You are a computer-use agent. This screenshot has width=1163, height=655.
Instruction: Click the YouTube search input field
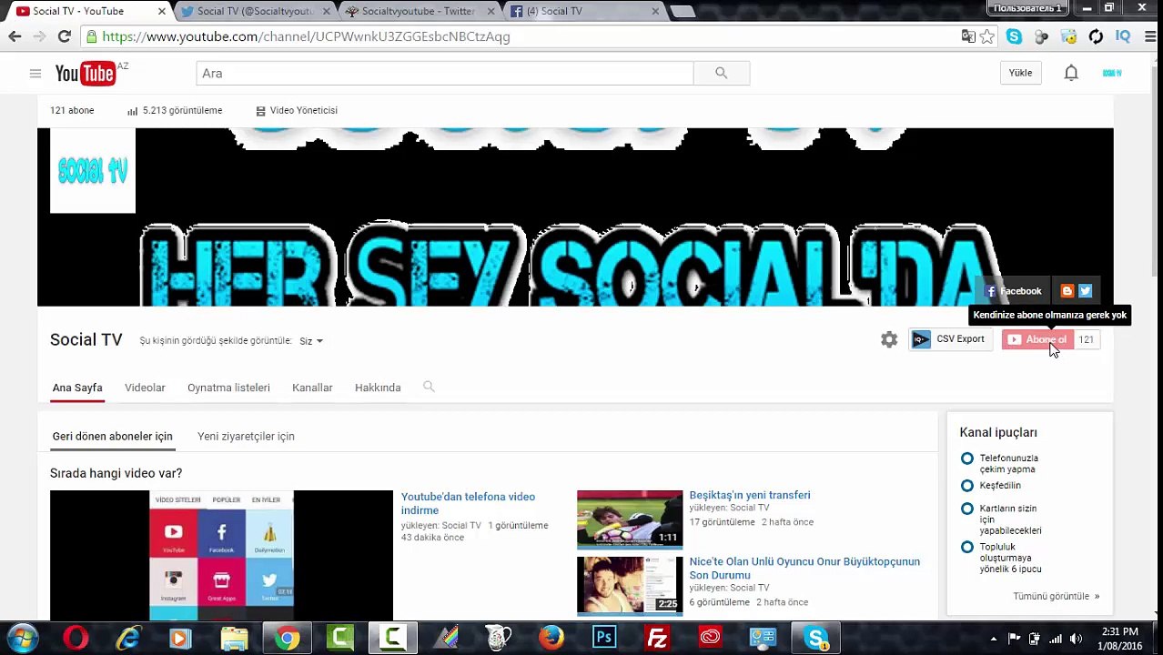445,74
